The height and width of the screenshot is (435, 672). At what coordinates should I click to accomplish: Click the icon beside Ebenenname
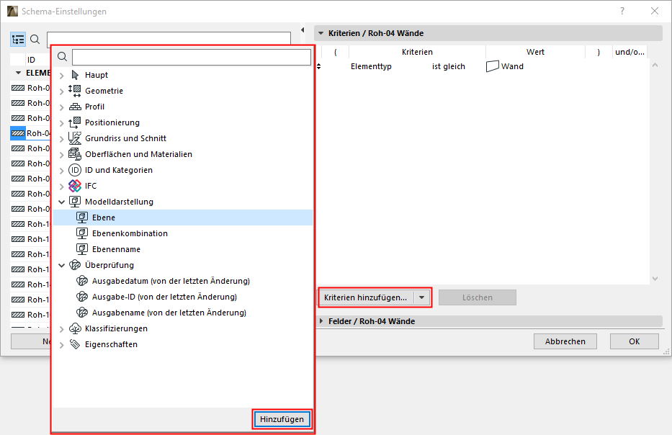point(82,249)
